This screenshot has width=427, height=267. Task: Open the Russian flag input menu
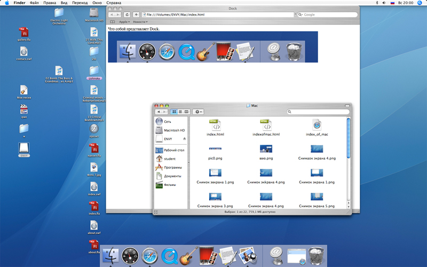tap(392, 3)
